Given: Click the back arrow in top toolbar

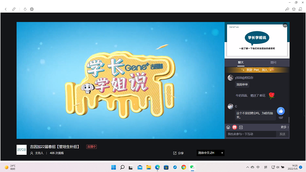Looking at the screenshot, I should [x=5, y=9].
